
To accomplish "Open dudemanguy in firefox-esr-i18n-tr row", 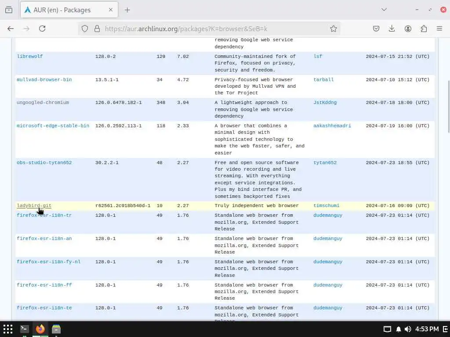I will [328, 215].
